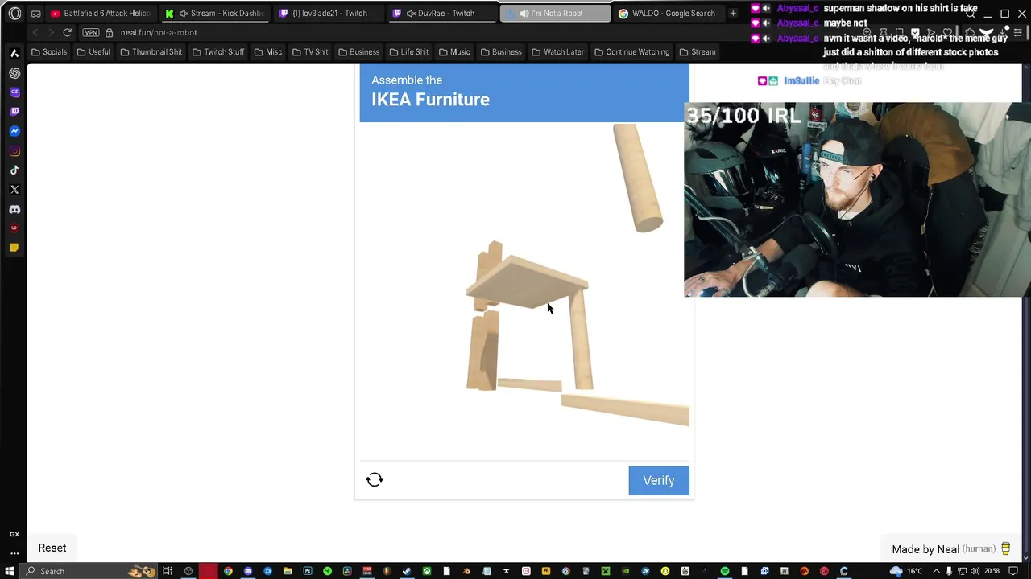Open sidebar three-dots more menu
This screenshot has height=579, width=1031.
click(x=14, y=553)
